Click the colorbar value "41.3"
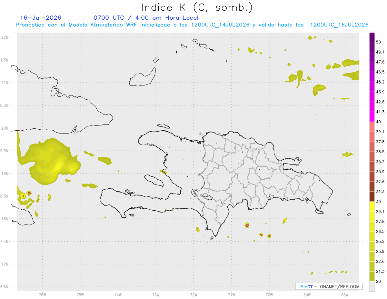 [x=381, y=112]
